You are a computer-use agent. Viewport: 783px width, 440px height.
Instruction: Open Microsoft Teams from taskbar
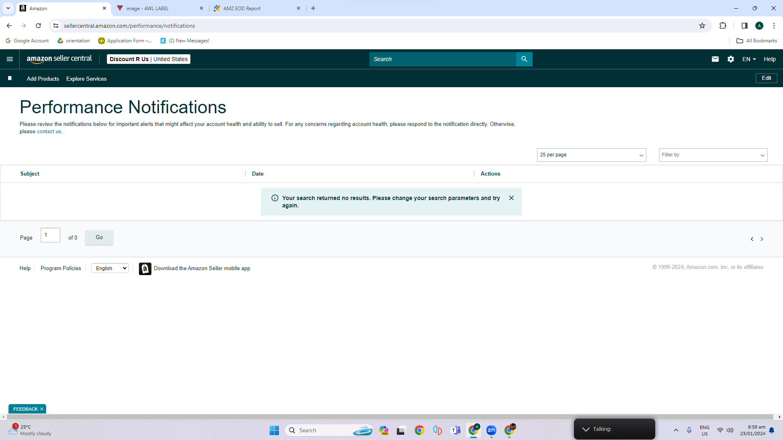(x=456, y=430)
